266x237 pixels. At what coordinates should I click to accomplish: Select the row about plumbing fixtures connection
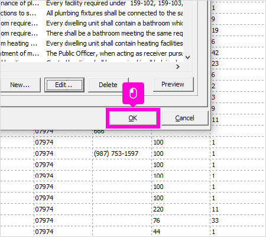pyautogui.click(x=92, y=13)
